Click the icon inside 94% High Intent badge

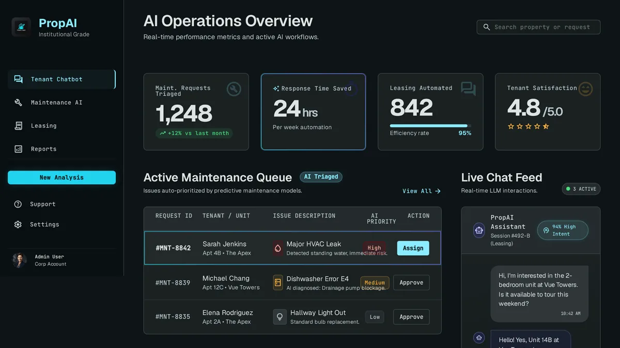click(x=546, y=230)
